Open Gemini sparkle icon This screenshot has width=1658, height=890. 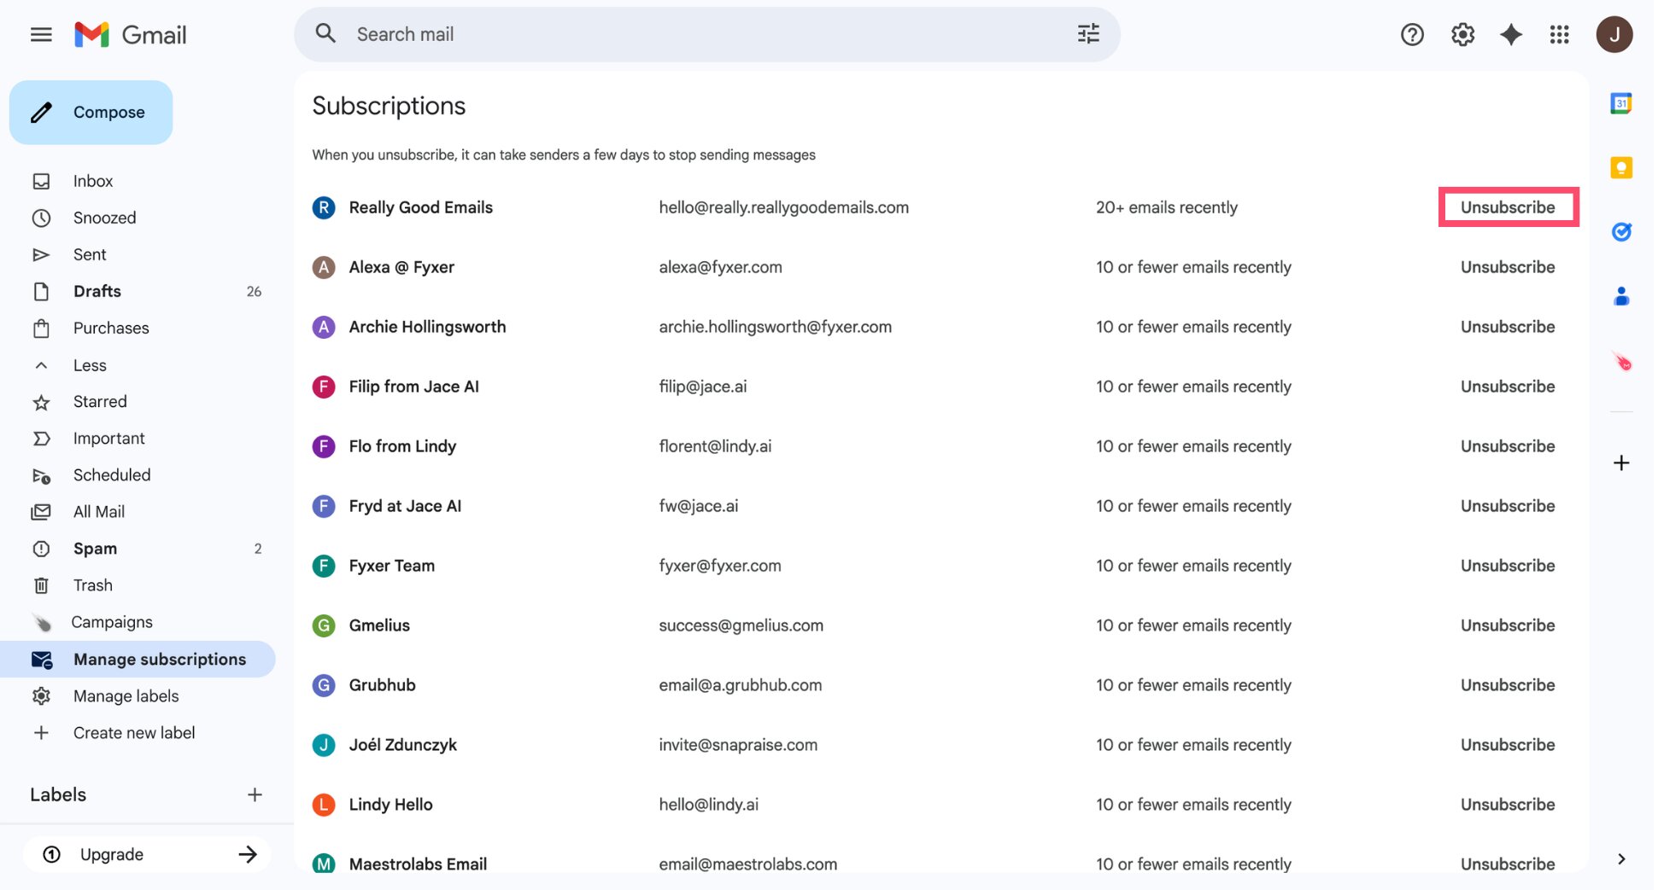click(x=1511, y=35)
